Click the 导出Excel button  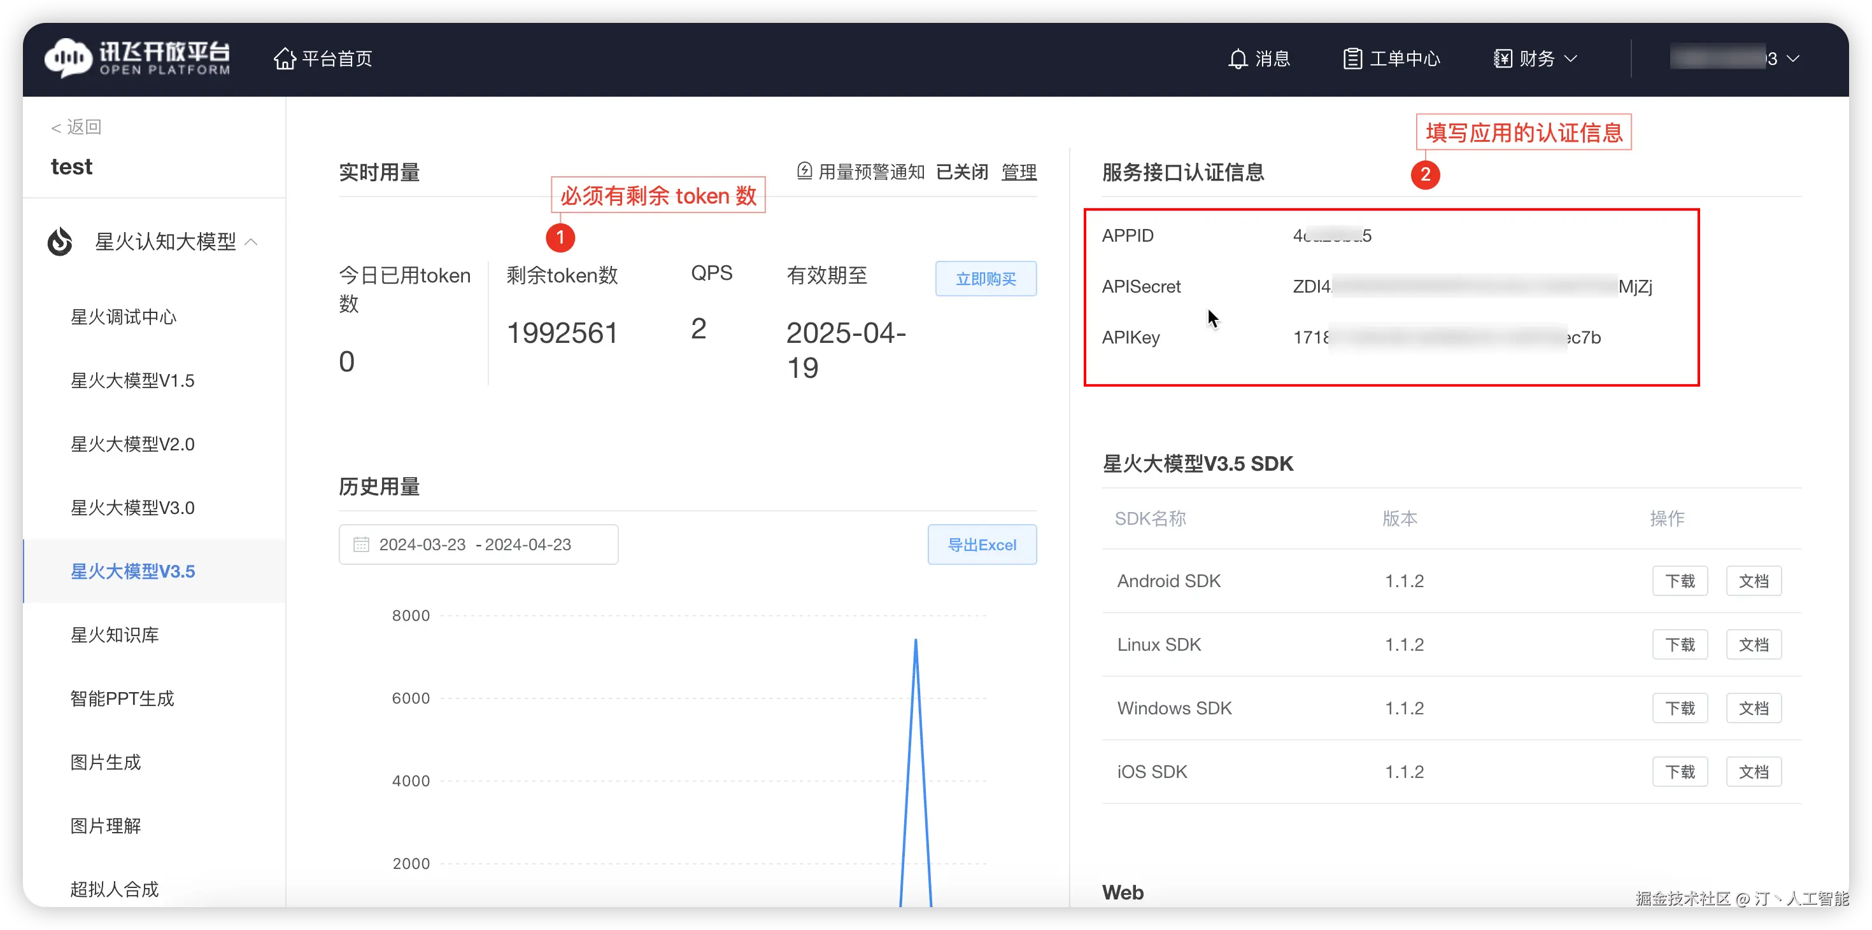pos(981,545)
